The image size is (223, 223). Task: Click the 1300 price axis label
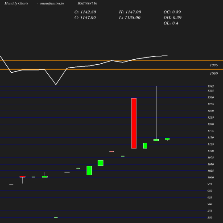(211, 97)
